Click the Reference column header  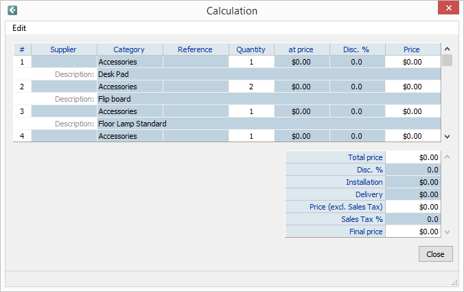pos(195,49)
